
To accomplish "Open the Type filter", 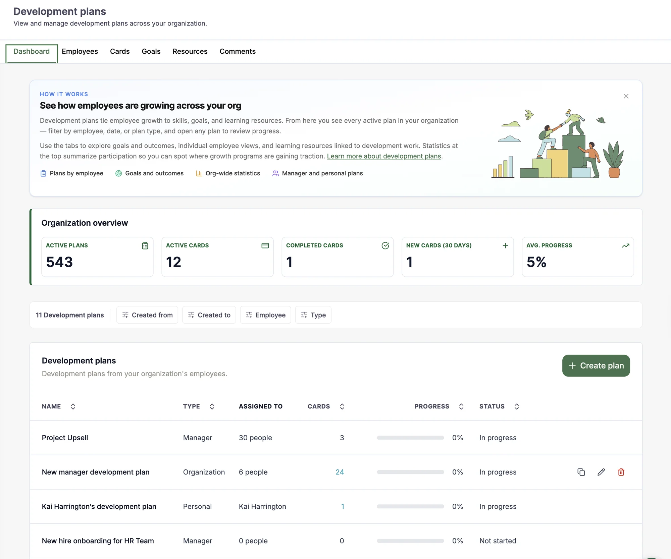I will (x=313, y=315).
